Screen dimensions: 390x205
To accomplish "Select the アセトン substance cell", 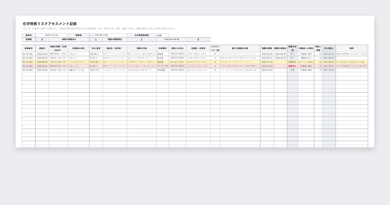I will point(78,58).
